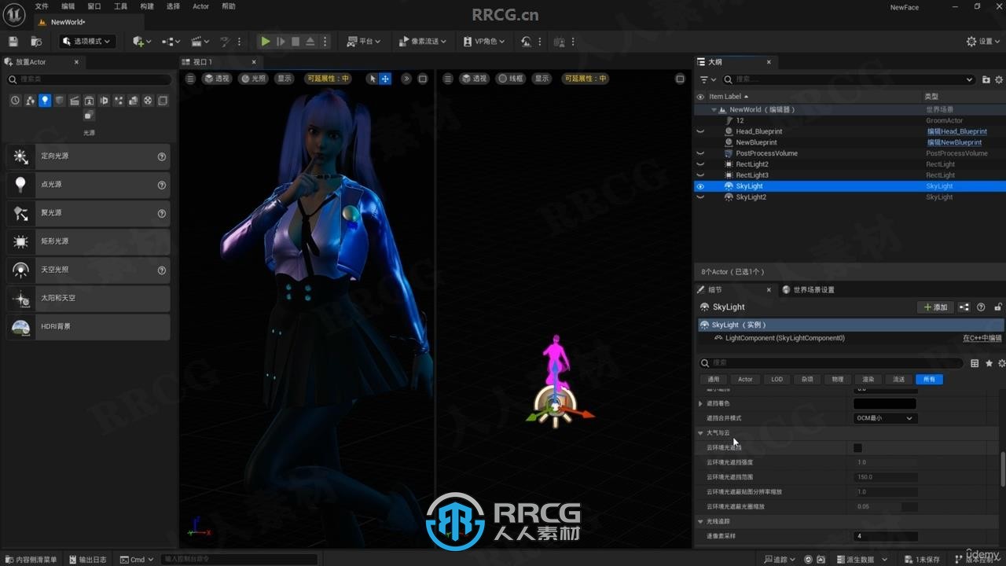Select the recently placed clock icon
1006x566 pixels.
click(x=15, y=101)
